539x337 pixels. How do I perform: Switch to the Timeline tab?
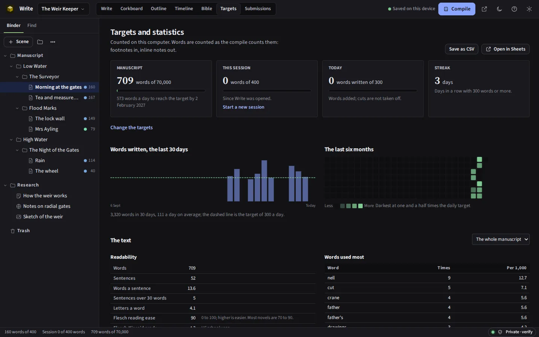[184, 9]
